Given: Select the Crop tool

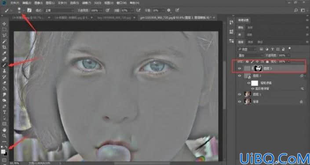Looking at the screenshot, I should point(4,47).
